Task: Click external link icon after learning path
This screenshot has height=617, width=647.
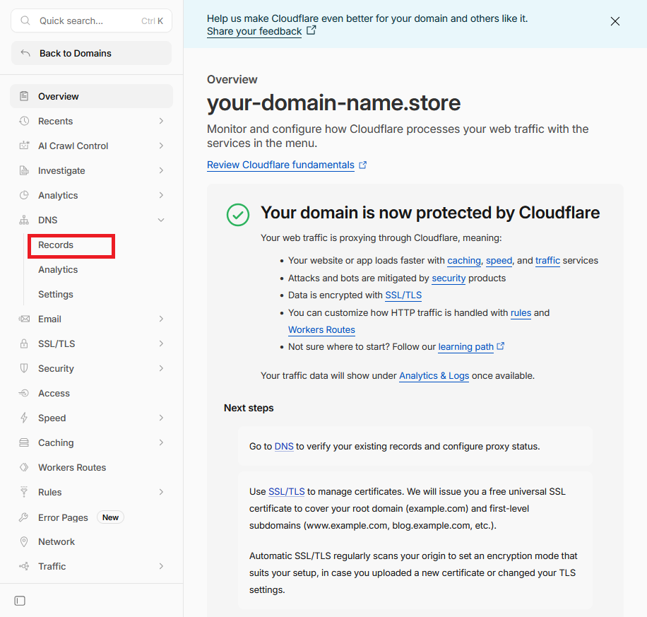Action: click(x=501, y=346)
